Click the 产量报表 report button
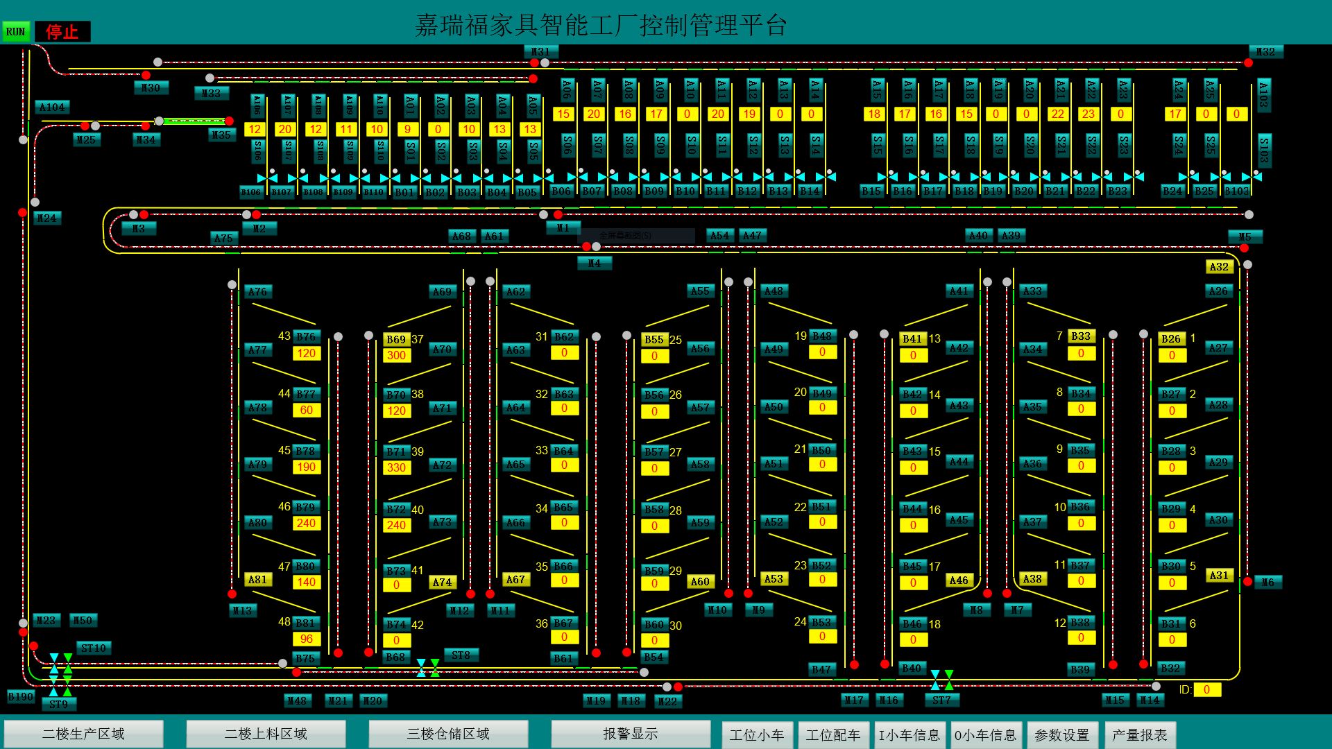Image resolution: width=1332 pixels, height=749 pixels. tap(1139, 734)
